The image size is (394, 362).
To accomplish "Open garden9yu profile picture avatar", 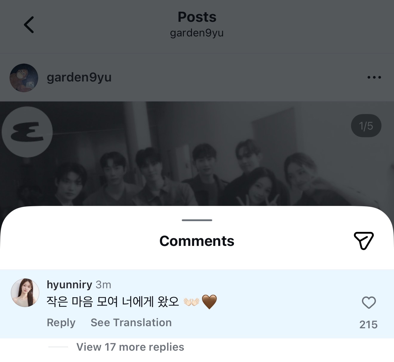I will 24,78.
